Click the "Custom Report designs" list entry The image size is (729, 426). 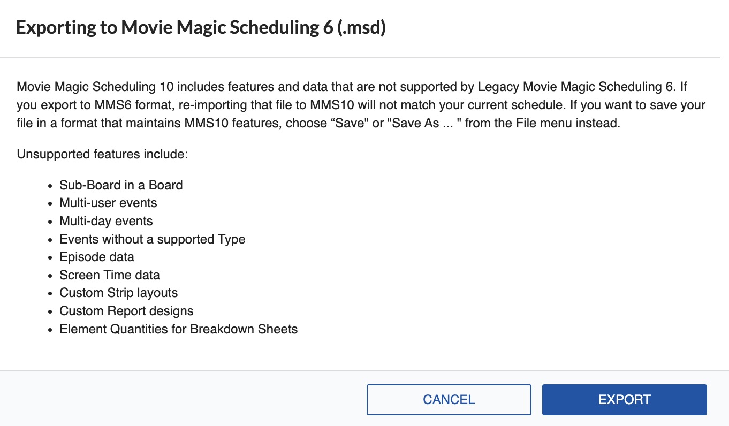click(126, 311)
